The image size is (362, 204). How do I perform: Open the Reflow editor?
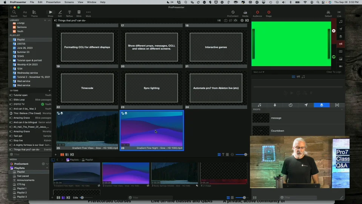pyautogui.click(x=69, y=14)
